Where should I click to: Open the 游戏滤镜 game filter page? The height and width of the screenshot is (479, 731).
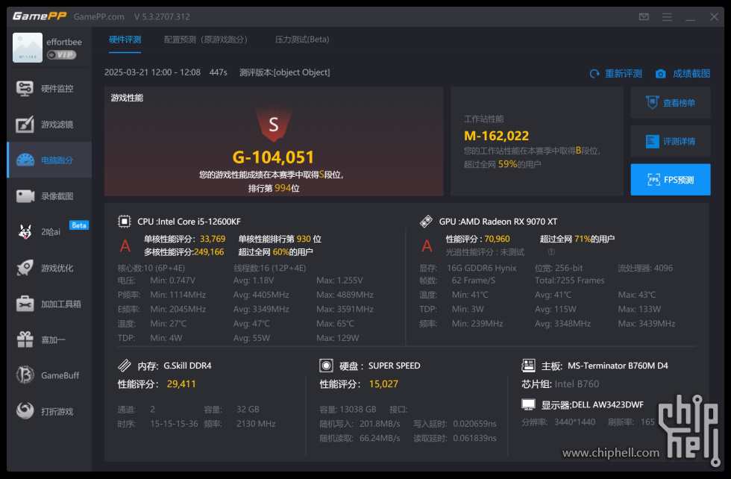click(x=49, y=125)
